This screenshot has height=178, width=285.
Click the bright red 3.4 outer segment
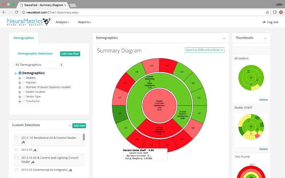167,65
